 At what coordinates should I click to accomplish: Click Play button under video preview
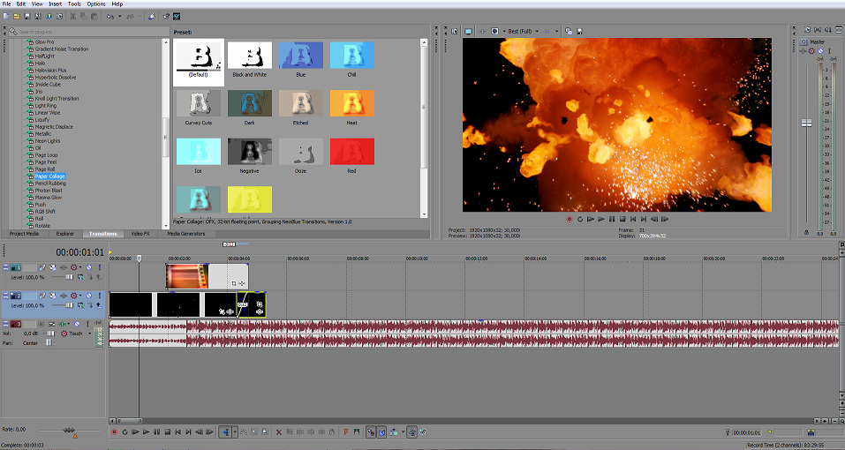(601, 219)
